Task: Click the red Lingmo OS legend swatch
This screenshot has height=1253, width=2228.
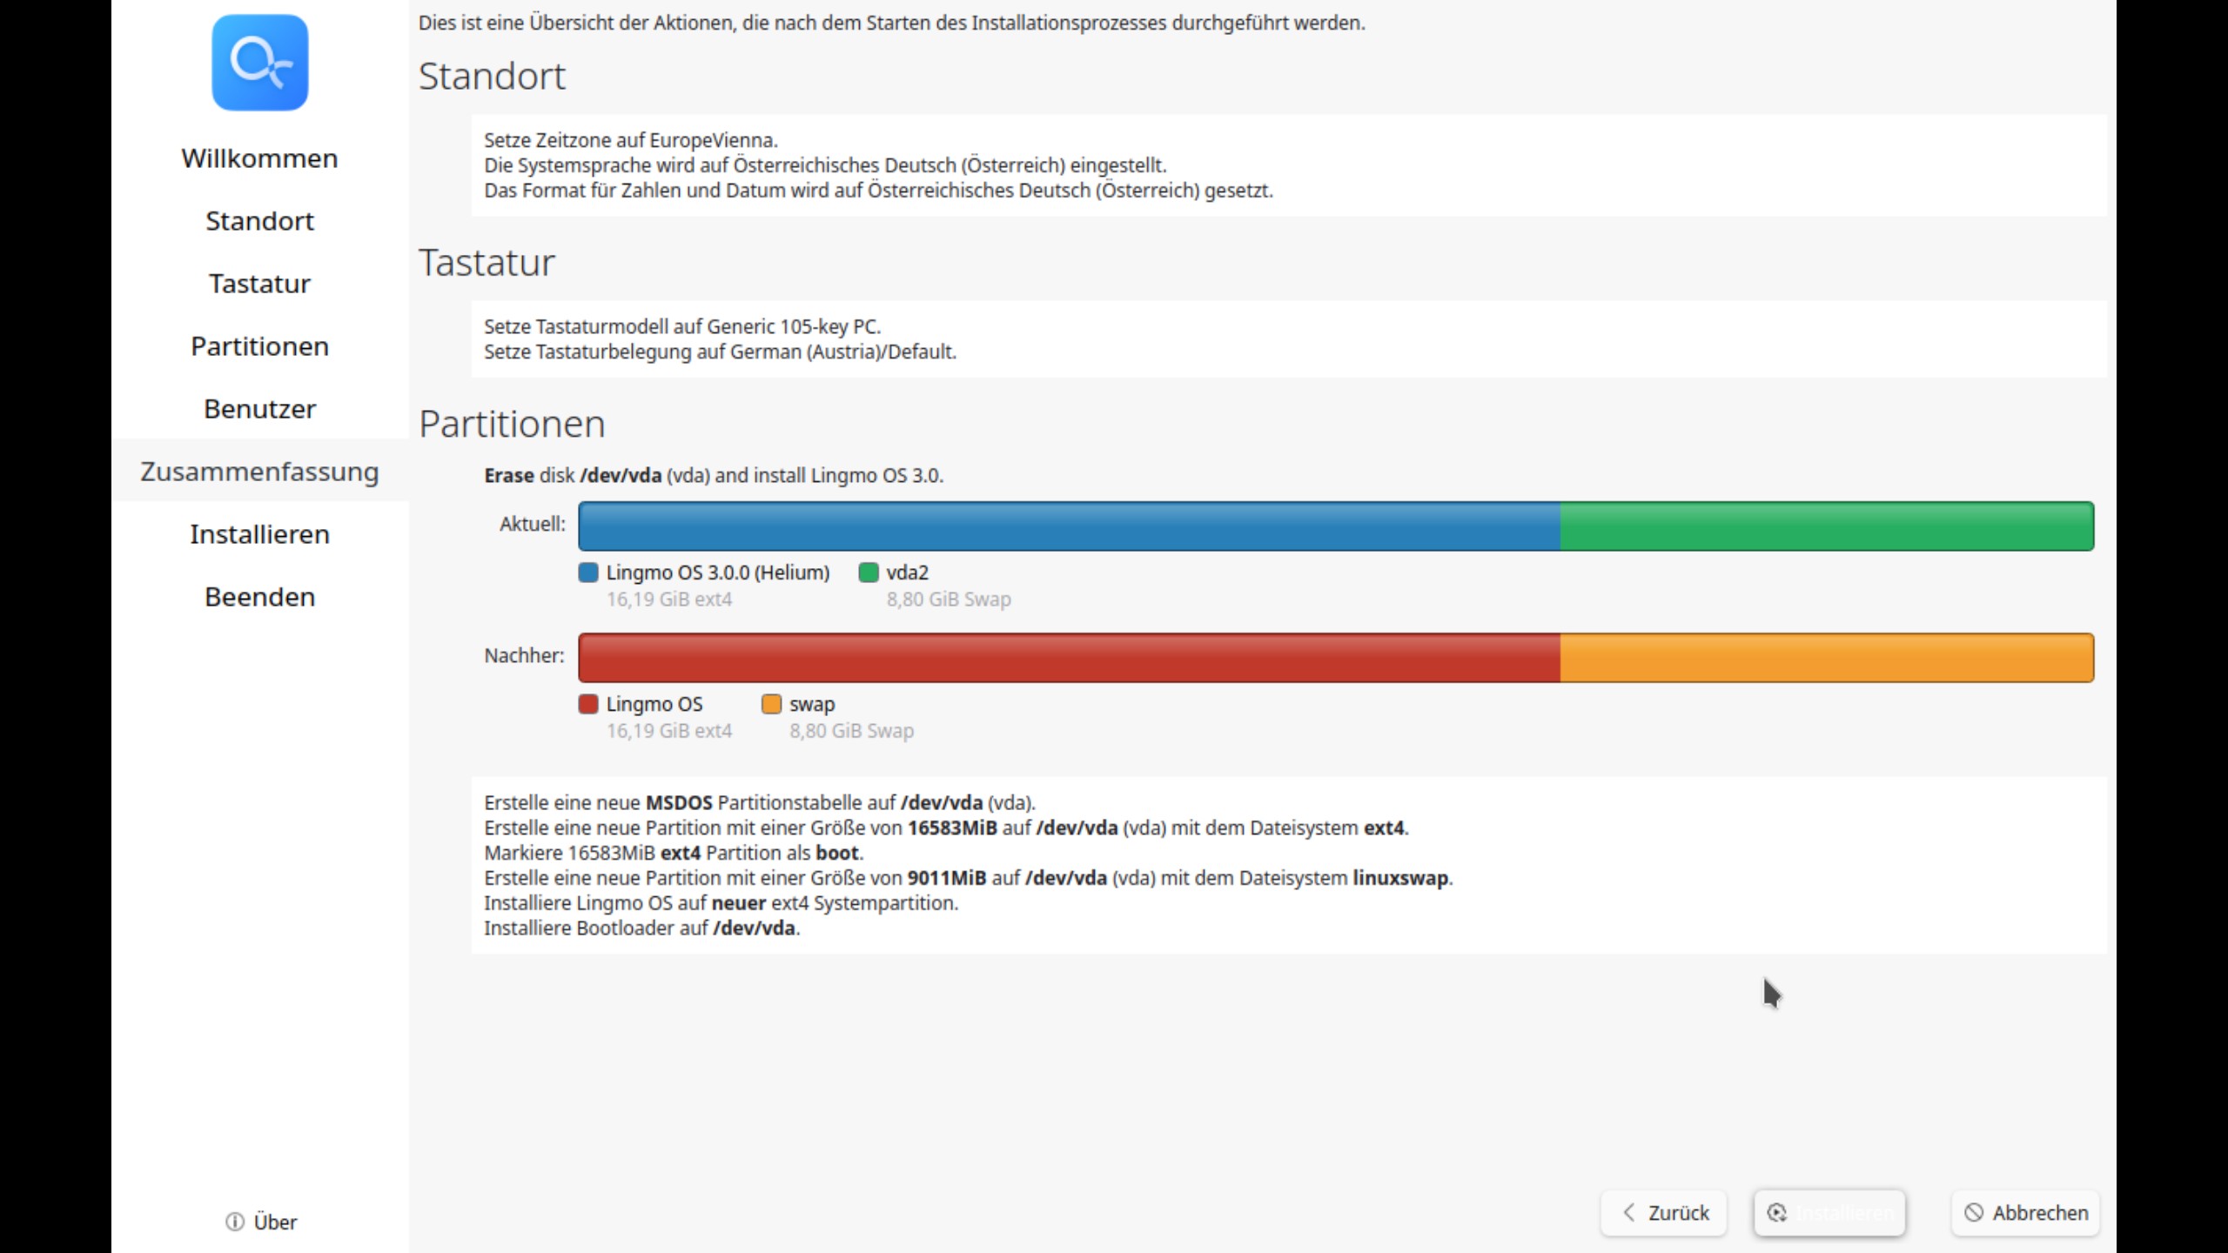Action: point(588,704)
